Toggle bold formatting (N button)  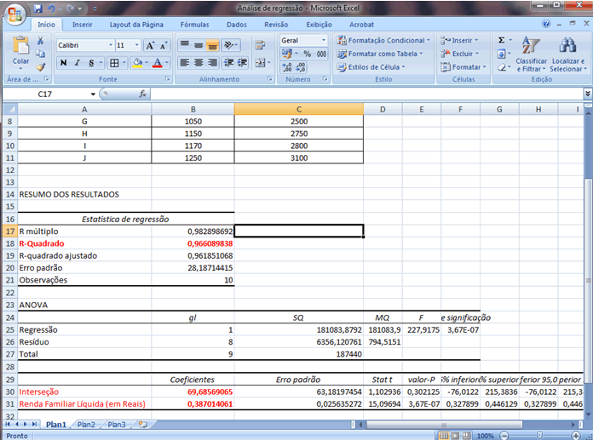64,63
